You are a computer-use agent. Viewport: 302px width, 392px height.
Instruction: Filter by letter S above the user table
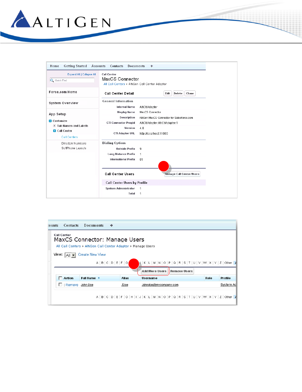coord(185,263)
